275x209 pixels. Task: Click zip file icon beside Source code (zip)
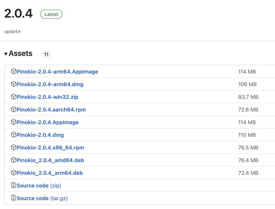click(14, 186)
